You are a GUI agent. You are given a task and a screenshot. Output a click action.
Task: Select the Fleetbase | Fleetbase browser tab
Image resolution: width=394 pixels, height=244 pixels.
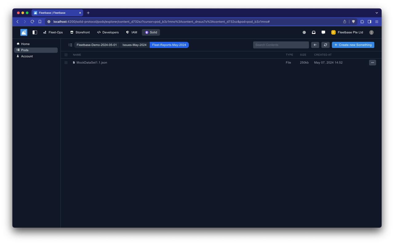pos(57,13)
